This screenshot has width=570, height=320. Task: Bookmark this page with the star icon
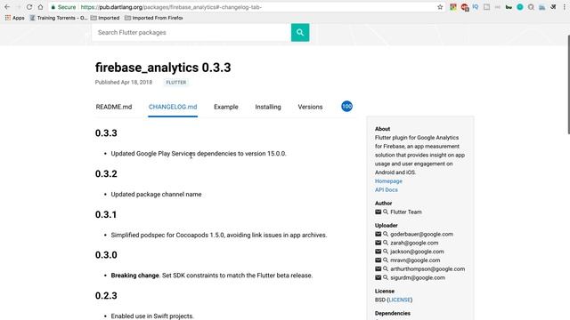440,7
